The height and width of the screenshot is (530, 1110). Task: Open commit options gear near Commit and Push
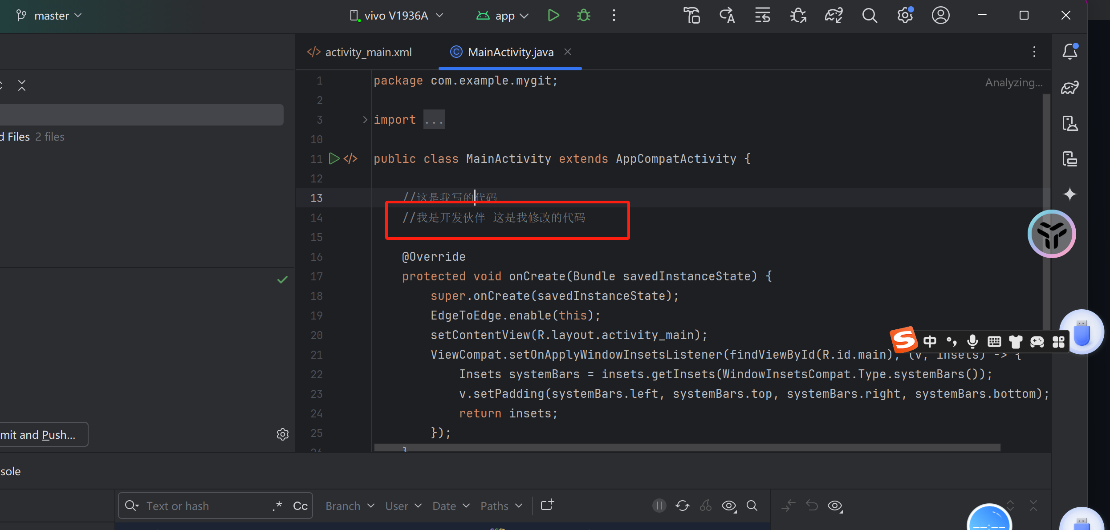[x=283, y=434]
